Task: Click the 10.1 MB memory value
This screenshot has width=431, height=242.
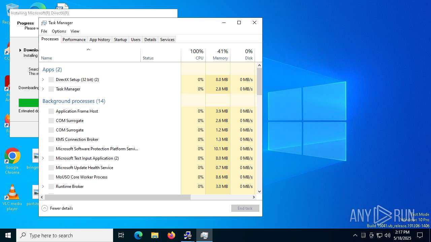Action: [221, 149]
